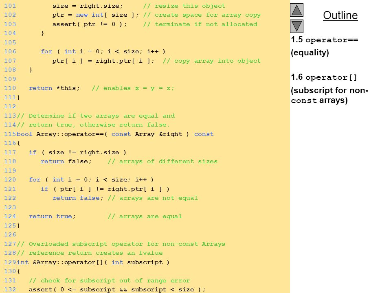The width and height of the screenshot is (391, 293).
Task: Click line 120 for loop statement
Action: [x=91, y=180]
